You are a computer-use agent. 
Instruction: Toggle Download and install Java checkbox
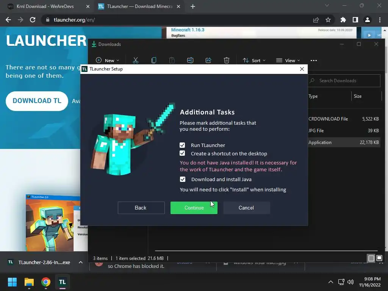click(183, 179)
